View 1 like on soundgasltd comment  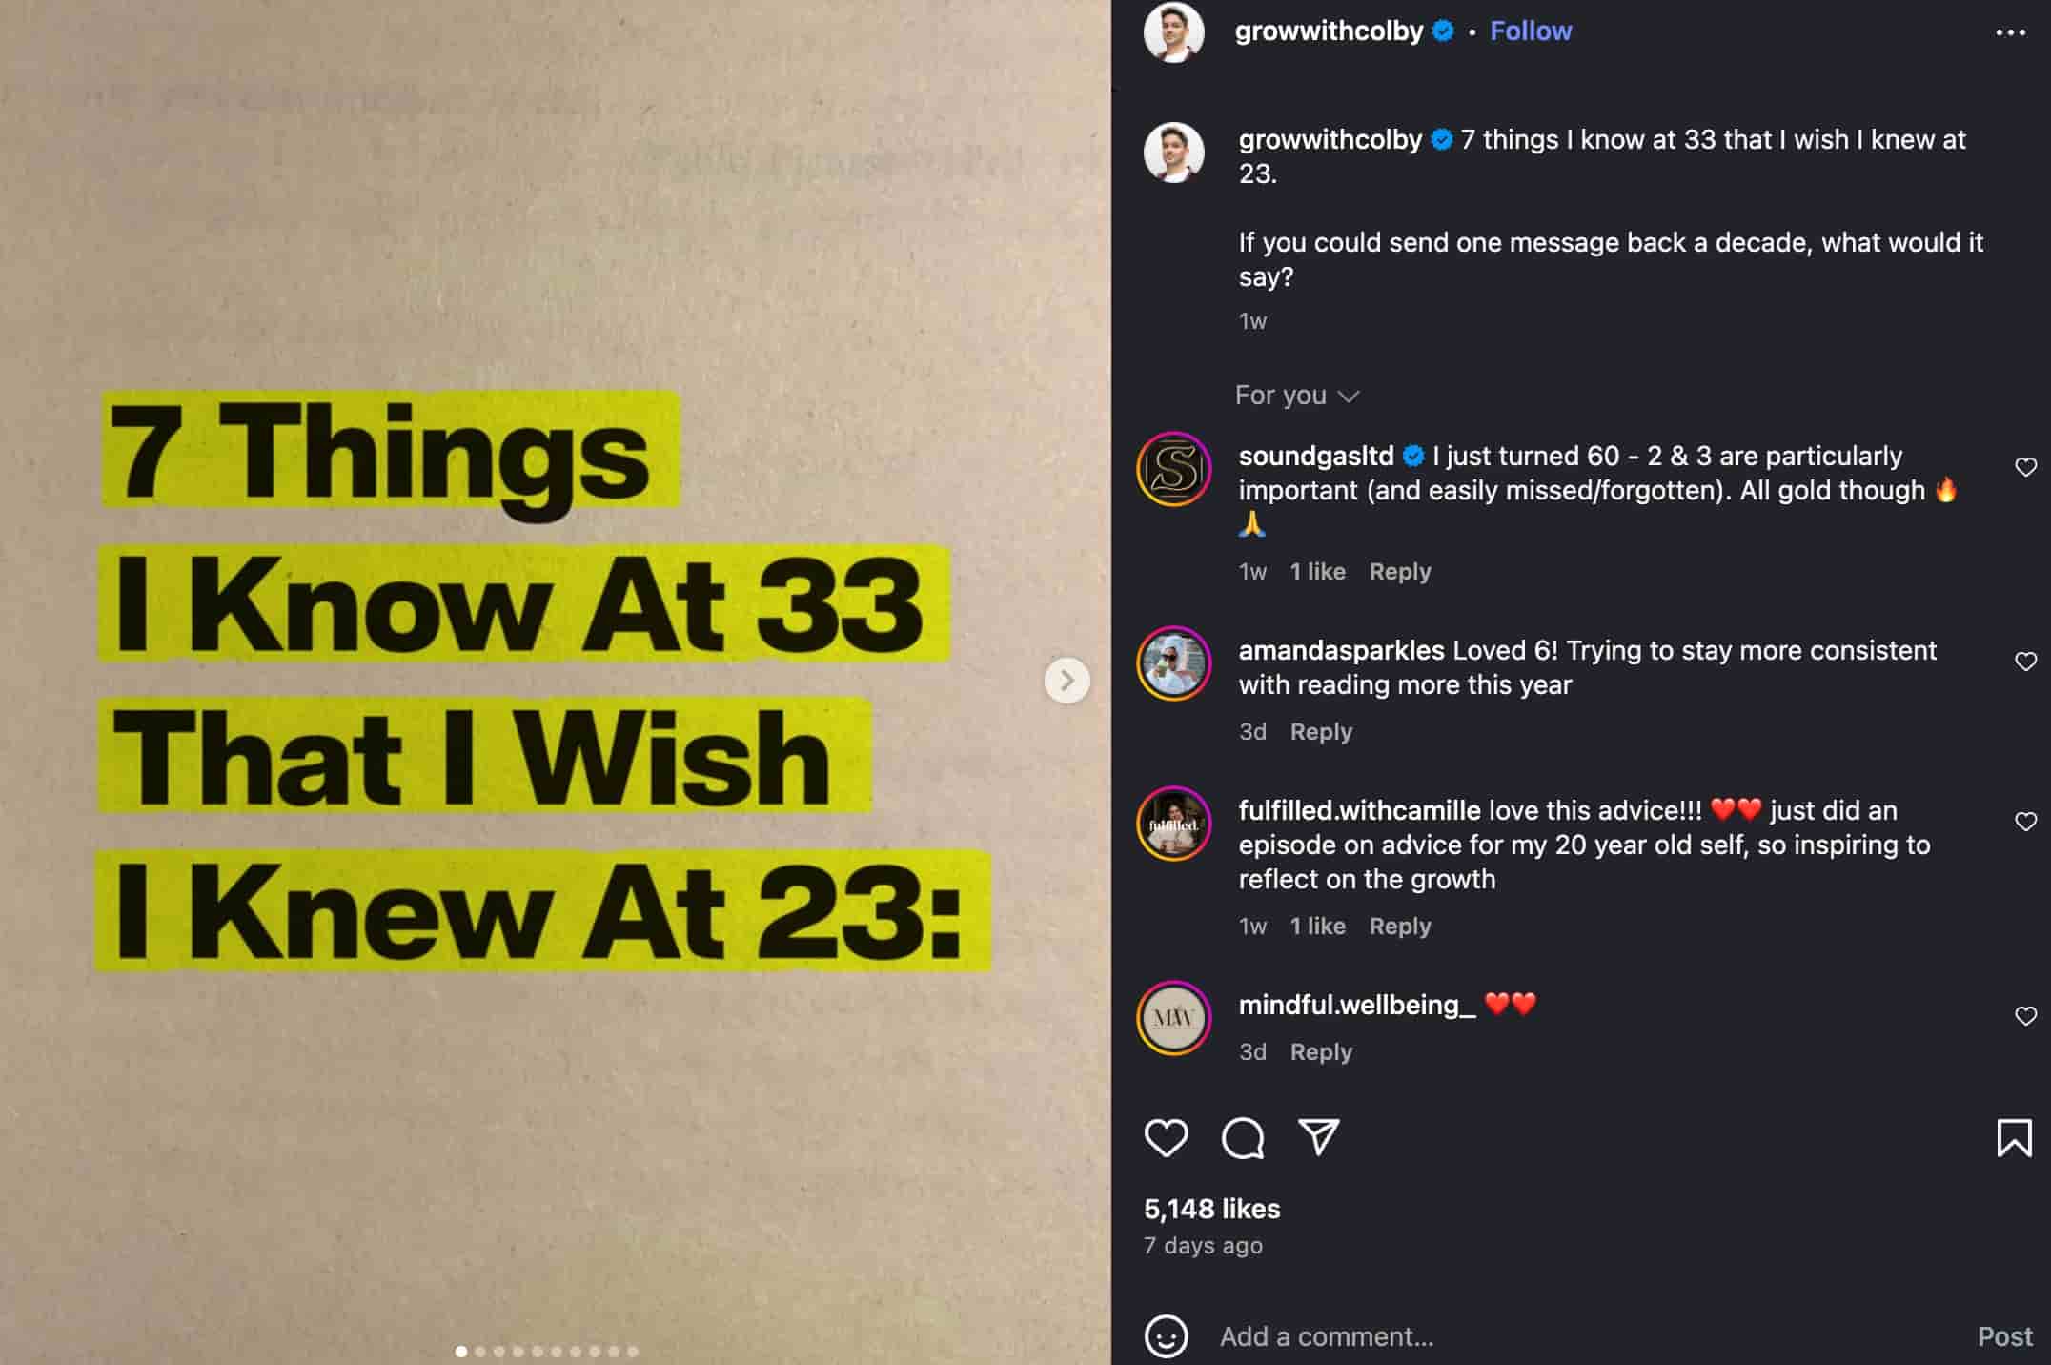[x=1317, y=571]
